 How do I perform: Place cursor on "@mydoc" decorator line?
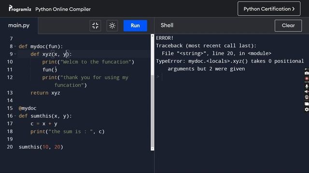[x=28, y=108]
